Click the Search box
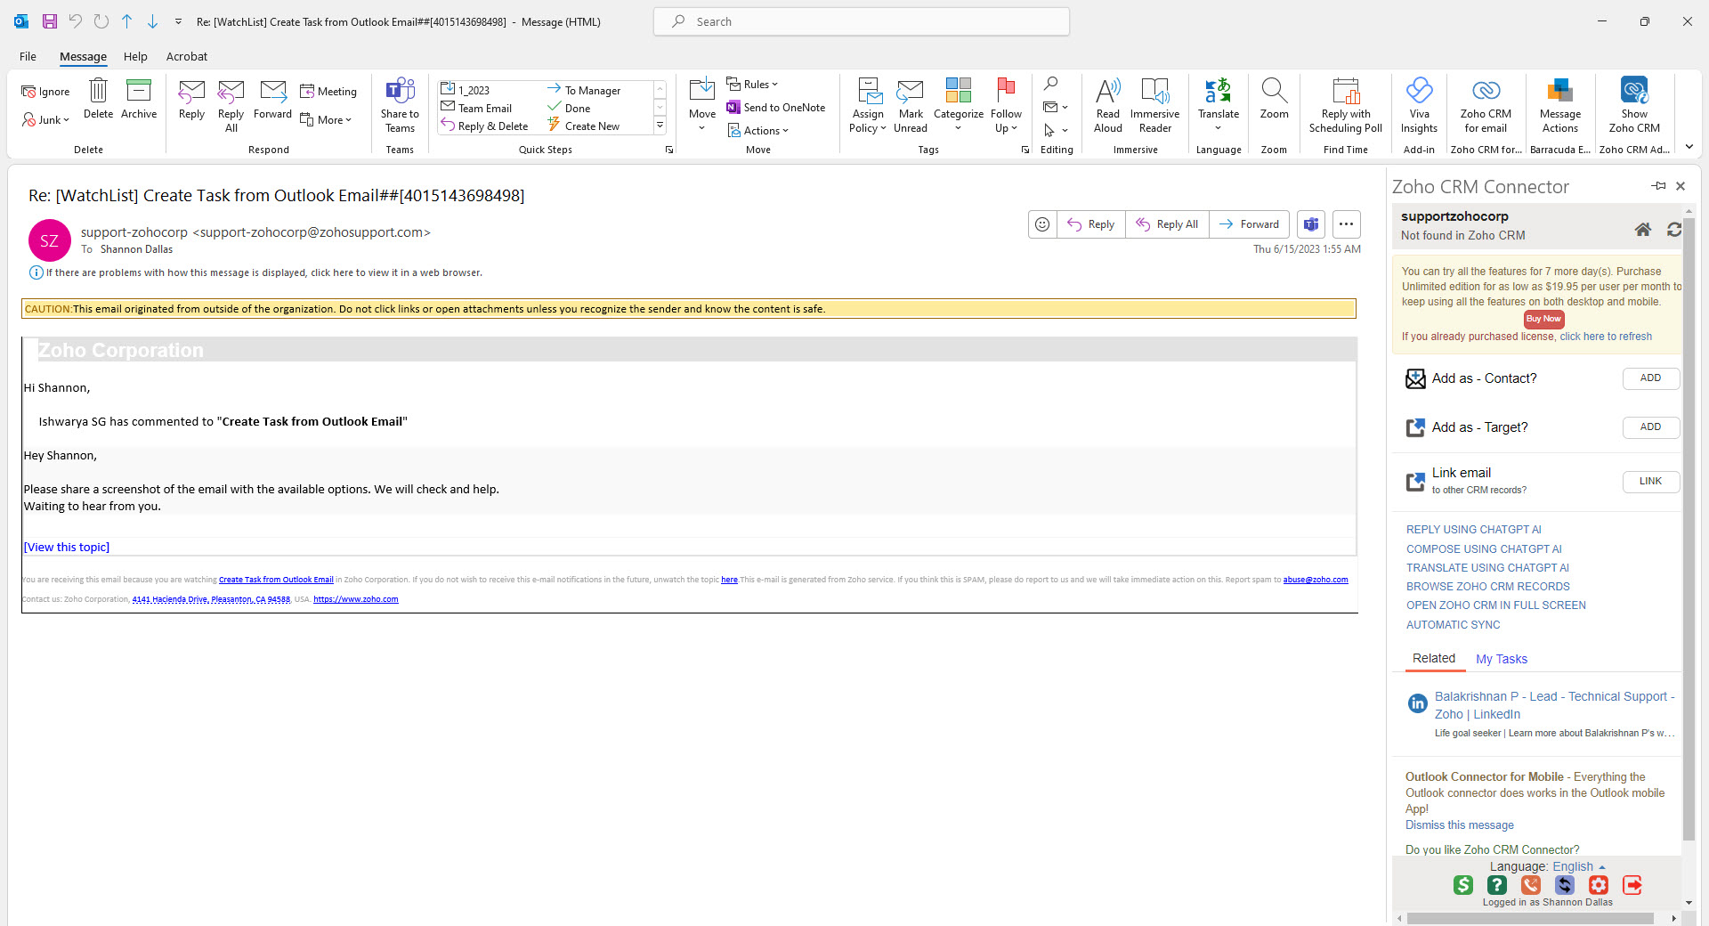The width and height of the screenshot is (1709, 926). click(861, 21)
